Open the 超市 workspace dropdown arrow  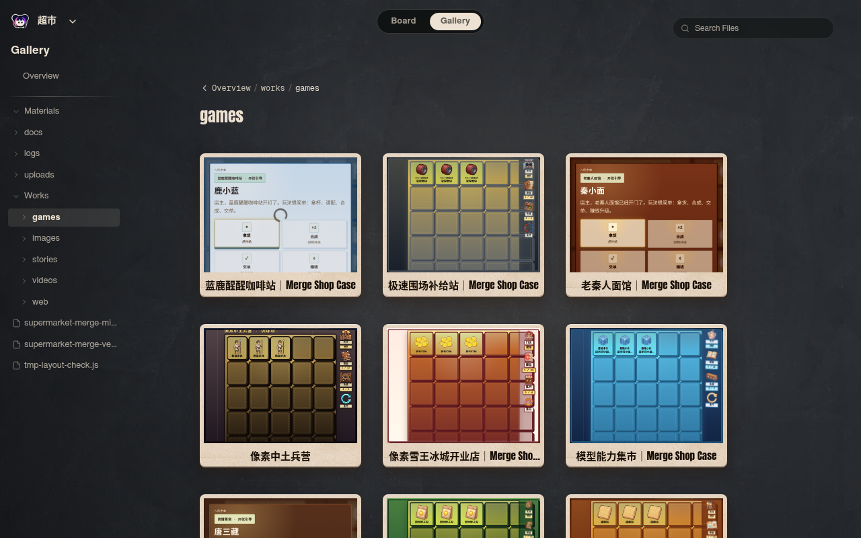pyautogui.click(x=73, y=21)
